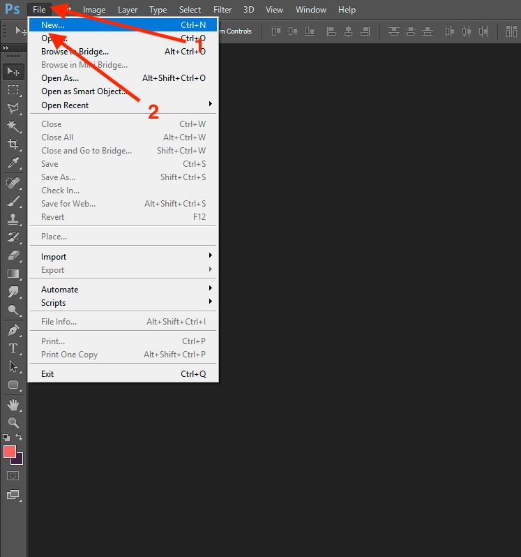Screen dimensions: 521x557
Task: Choose Browse in Bridge...
Action: pos(123,52)
